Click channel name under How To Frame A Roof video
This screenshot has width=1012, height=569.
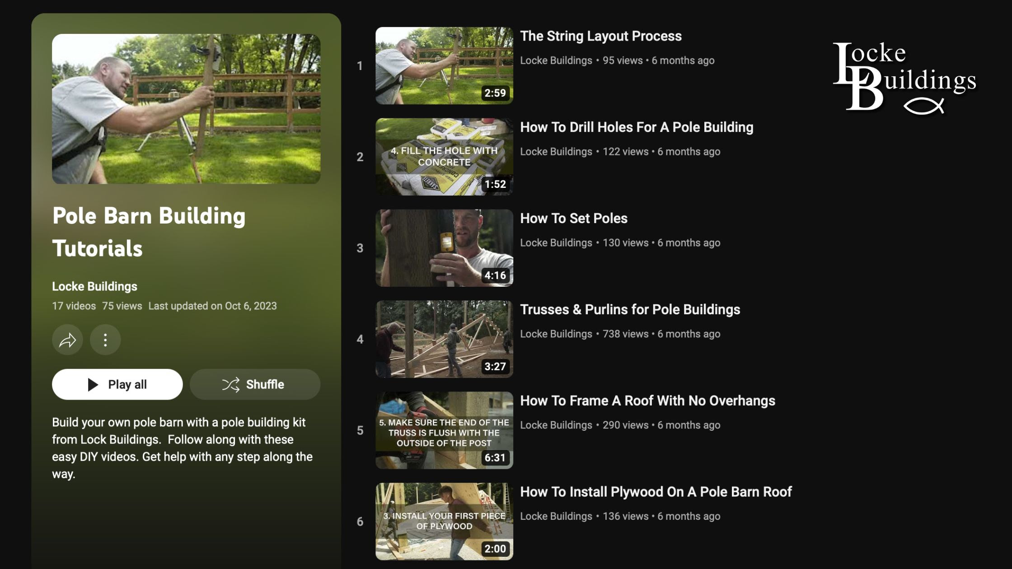[556, 425]
